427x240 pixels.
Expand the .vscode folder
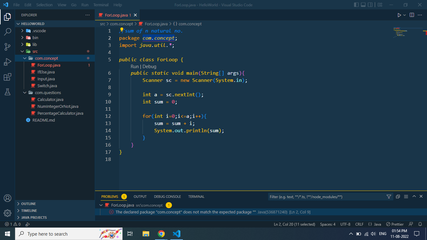point(55,31)
